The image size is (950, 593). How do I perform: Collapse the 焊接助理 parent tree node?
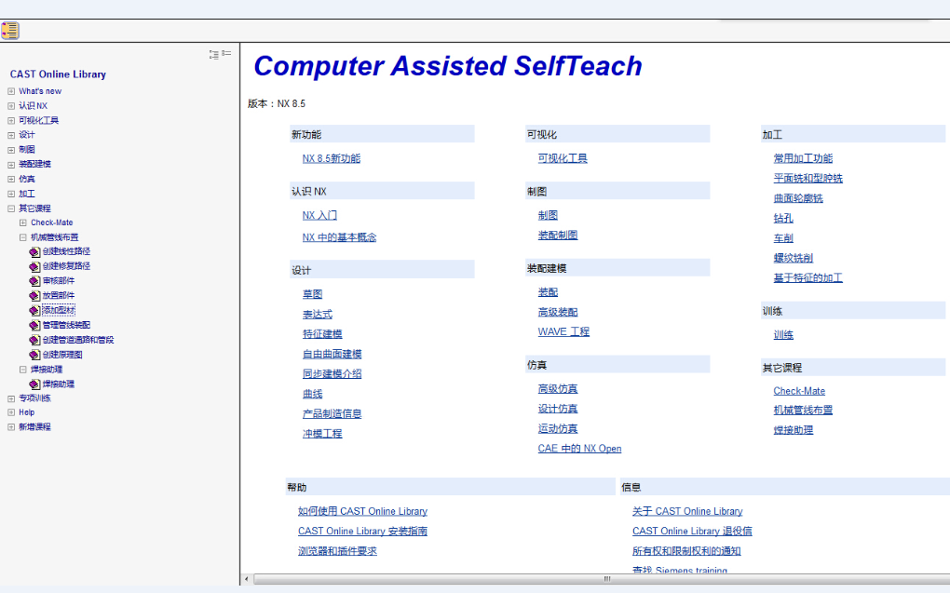click(23, 370)
